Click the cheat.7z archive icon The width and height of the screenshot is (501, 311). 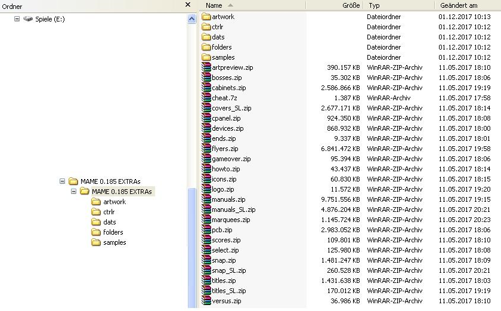206,98
